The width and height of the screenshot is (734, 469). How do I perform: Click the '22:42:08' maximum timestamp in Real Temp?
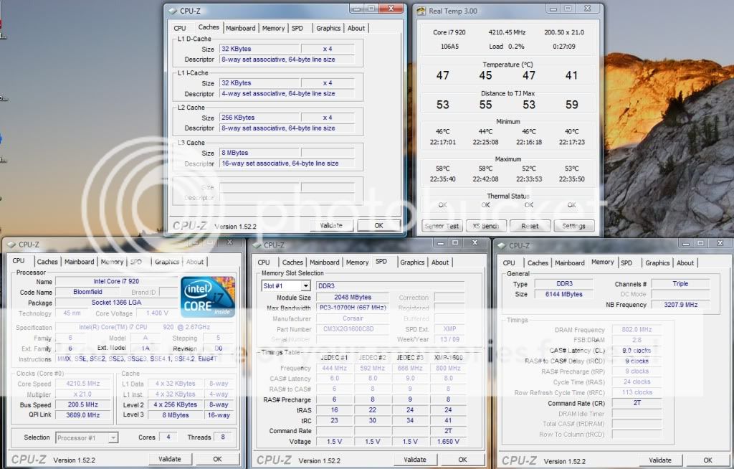coord(485,179)
